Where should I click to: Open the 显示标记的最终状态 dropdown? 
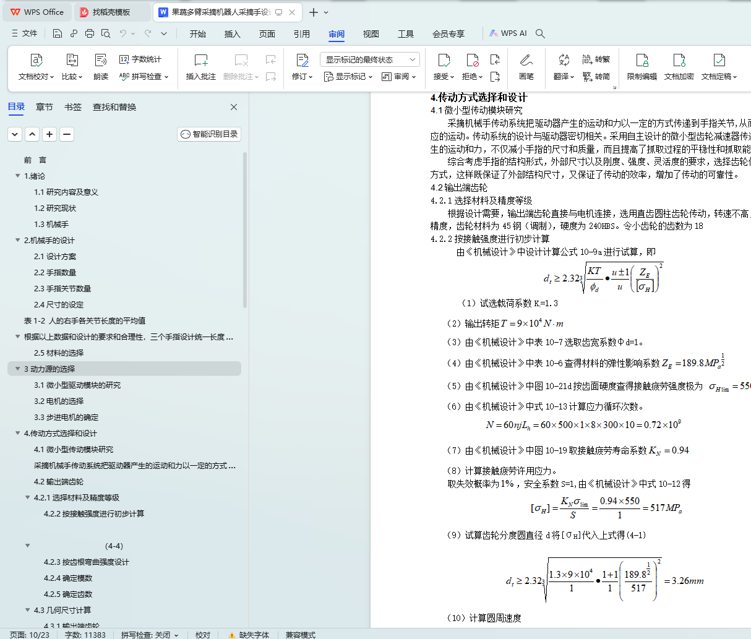[370, 59]
